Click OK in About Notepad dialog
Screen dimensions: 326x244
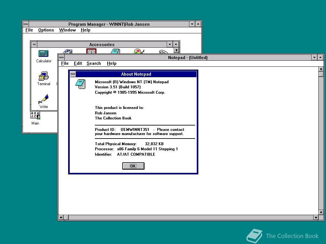pyautogui.click(x=133, y=166)
